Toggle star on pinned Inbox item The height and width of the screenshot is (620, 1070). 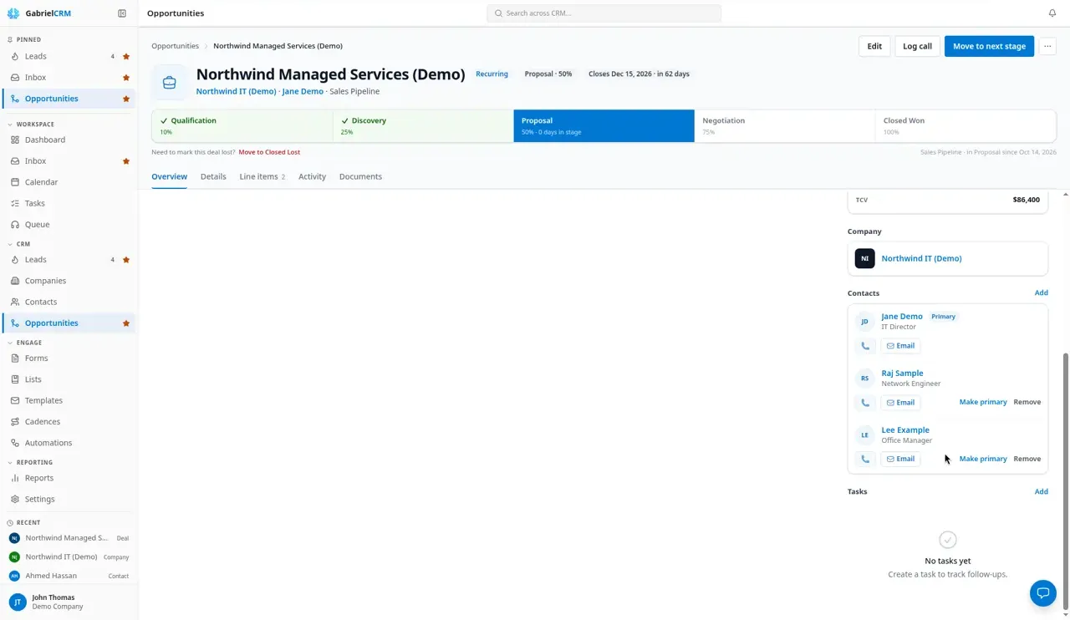tap(126, 78)
